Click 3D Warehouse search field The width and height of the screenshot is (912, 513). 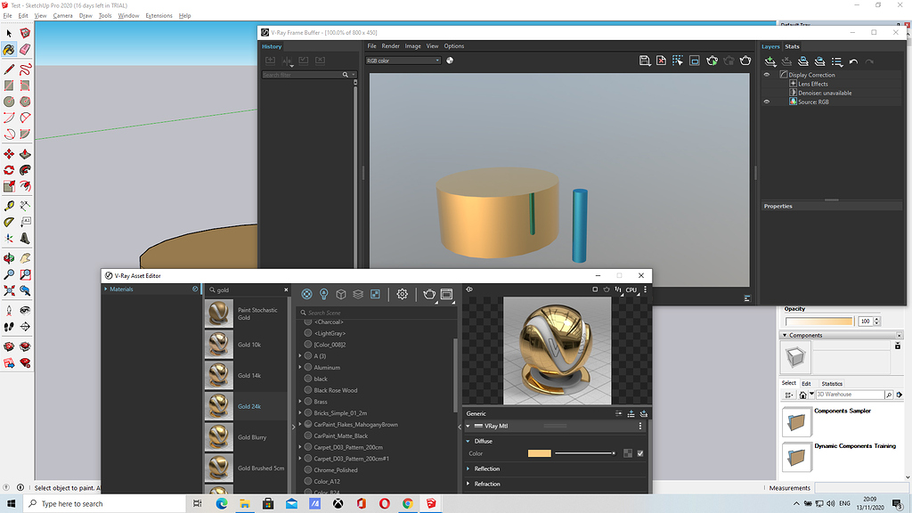(850, 395)
